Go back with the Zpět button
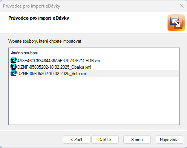 (x=77, y=140)
